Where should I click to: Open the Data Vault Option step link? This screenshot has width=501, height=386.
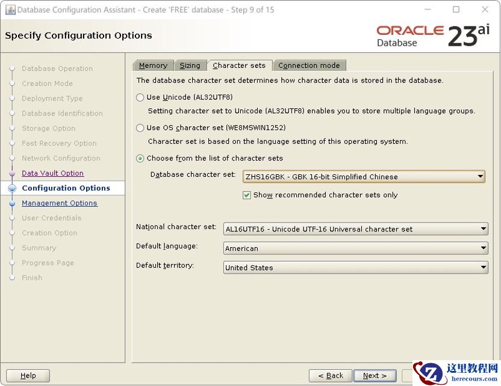tap(53, 173)
